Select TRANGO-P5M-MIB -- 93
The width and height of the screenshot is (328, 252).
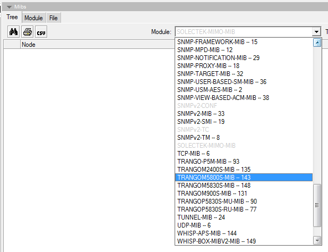pyautogui.click(x=244, y=161)
